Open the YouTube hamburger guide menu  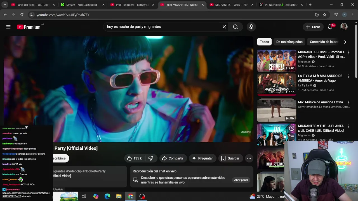(x=8, y=27)
